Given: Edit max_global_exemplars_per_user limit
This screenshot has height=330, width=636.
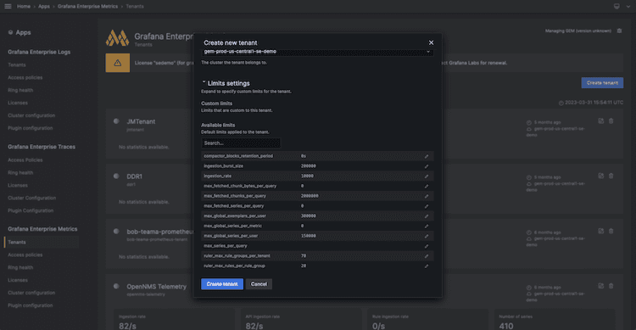Looking at the screenshot, I should [427, 216].
